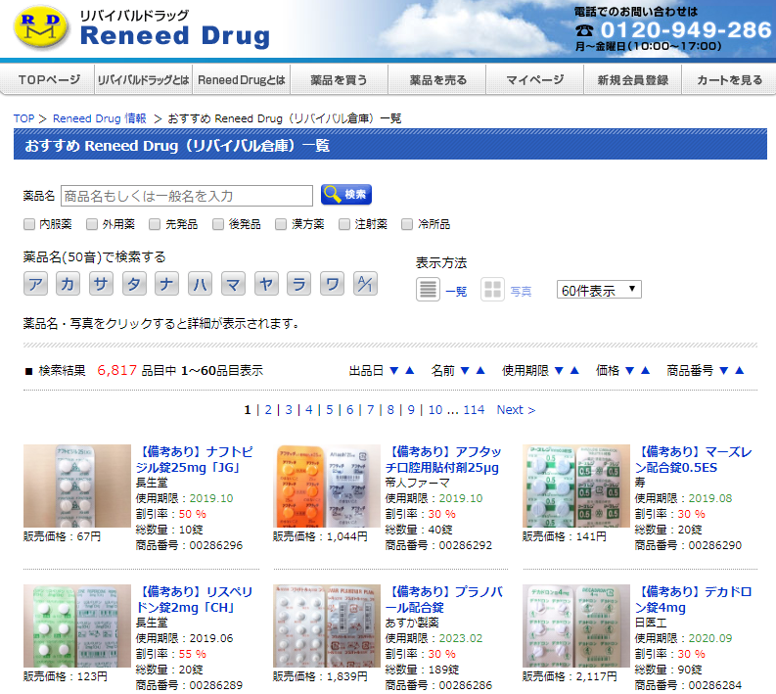Viewport: 776px width, 694px height.
Task: Click the magnifier 検索 search button
Action: (346, 195)
